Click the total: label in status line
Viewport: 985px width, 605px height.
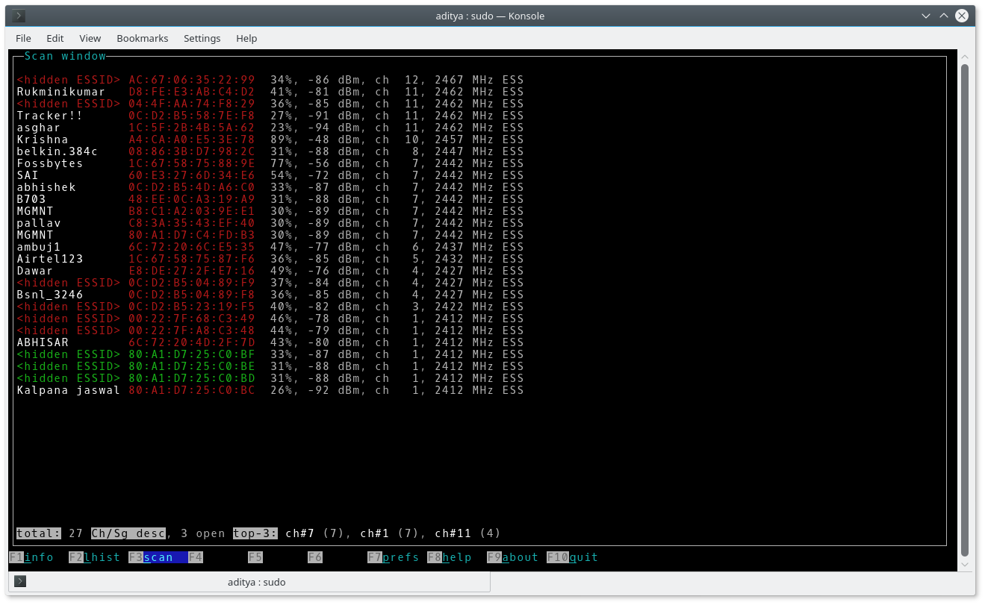pyautogui.click(x=39, y=533)
